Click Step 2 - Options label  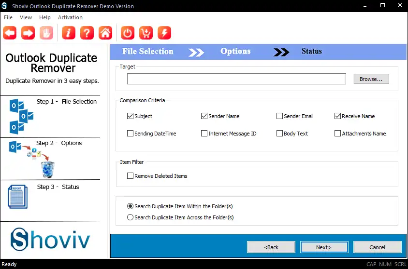(59, 143)
